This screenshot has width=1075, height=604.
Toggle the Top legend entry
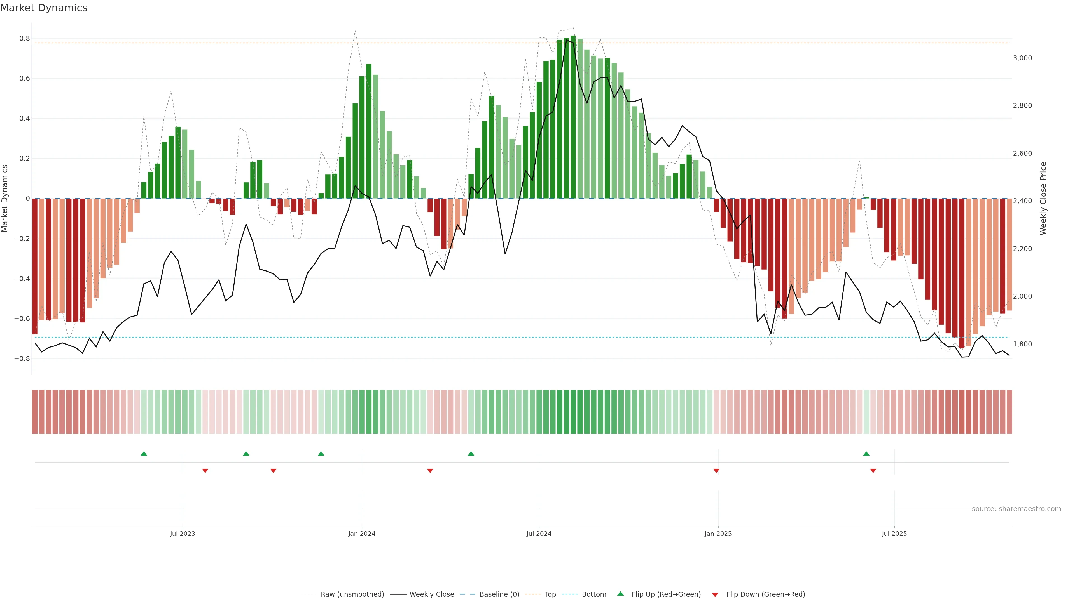[550, 594]
